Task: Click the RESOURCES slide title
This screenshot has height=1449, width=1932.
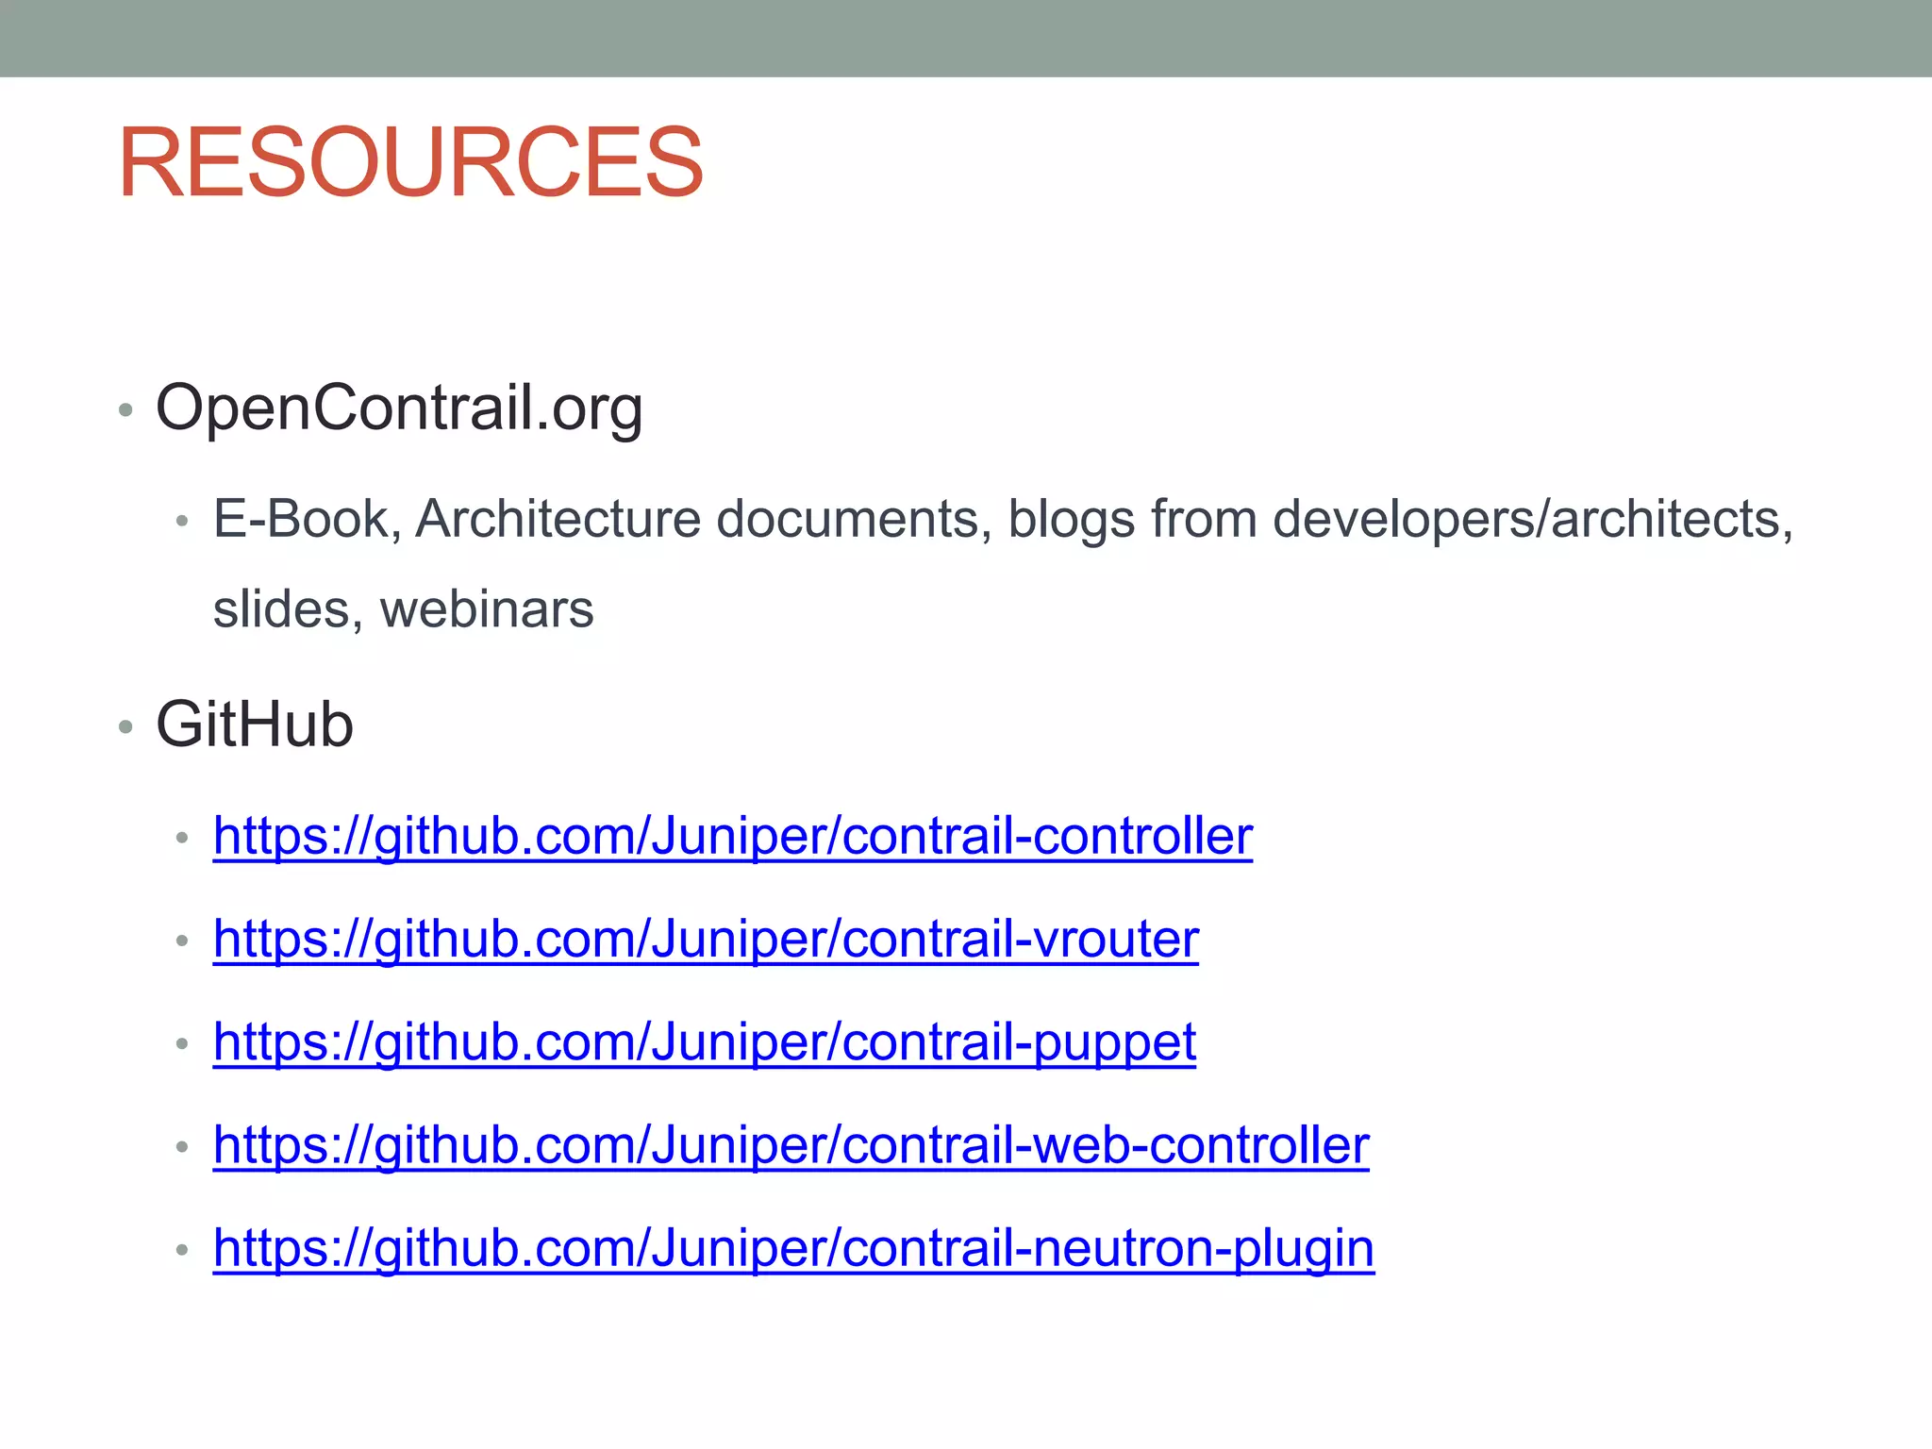Action: [411, 163]
